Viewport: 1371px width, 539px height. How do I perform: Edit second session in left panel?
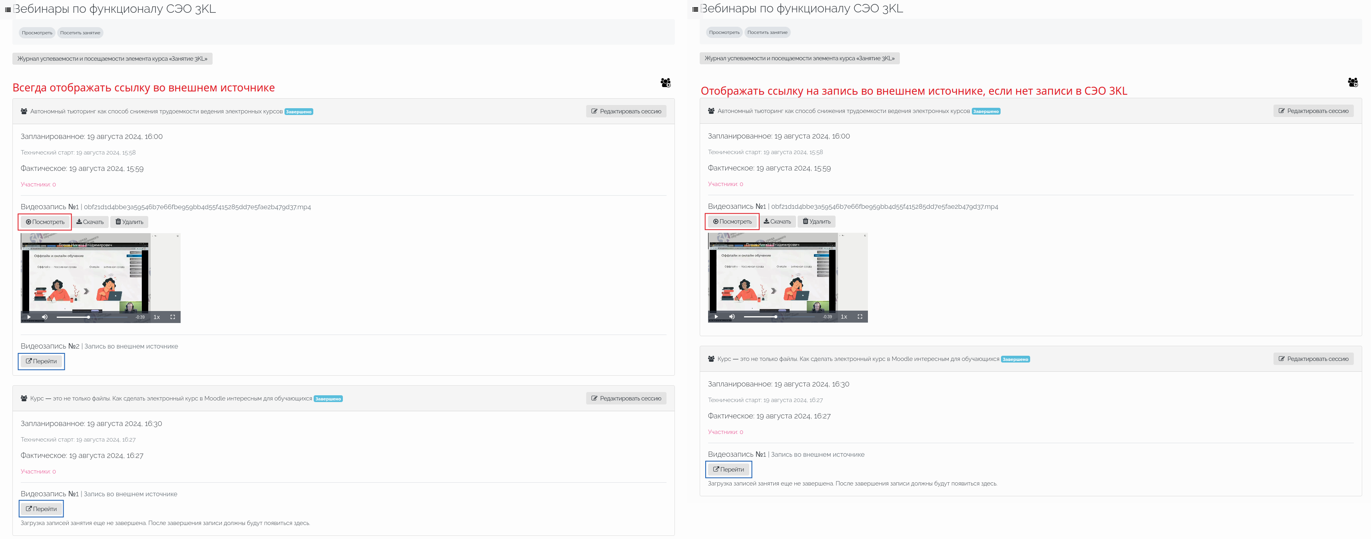point(626,399)
